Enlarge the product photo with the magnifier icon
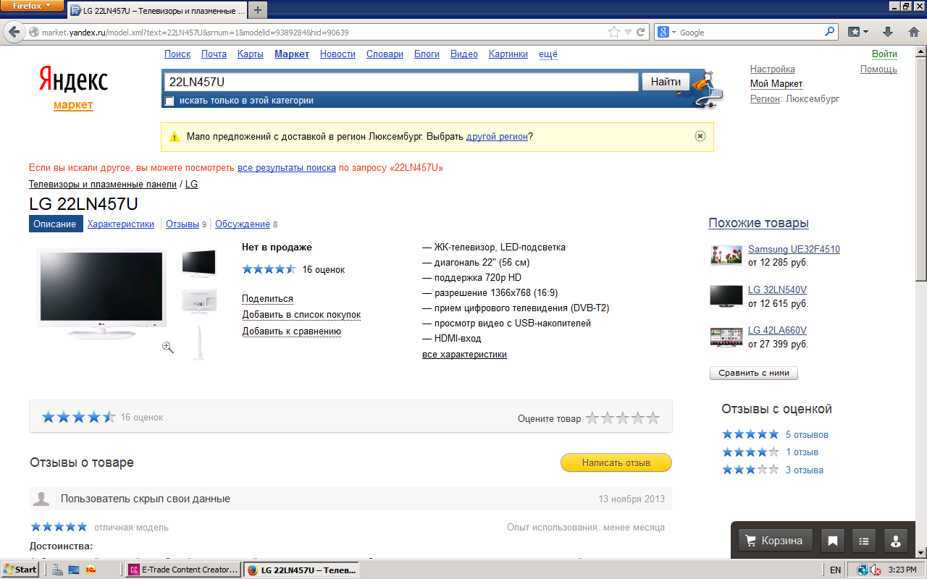This screenshot has height=579, width=927. (x=168, y=347)
